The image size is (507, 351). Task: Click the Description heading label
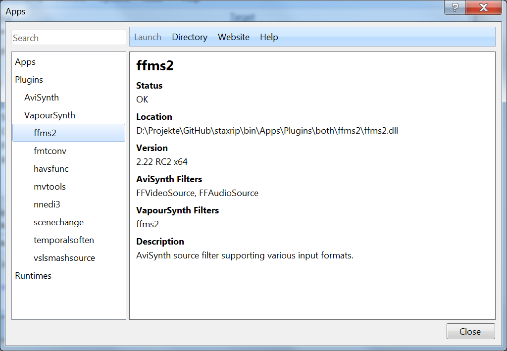coord(160,242)
